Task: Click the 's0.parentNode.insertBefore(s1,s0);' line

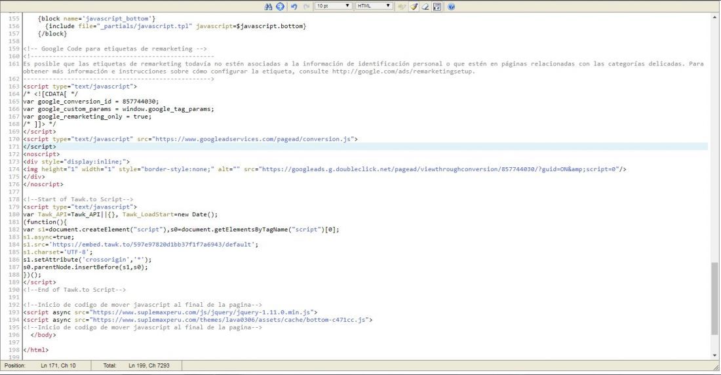Action: pyautogui.click(x=85, y=267)
